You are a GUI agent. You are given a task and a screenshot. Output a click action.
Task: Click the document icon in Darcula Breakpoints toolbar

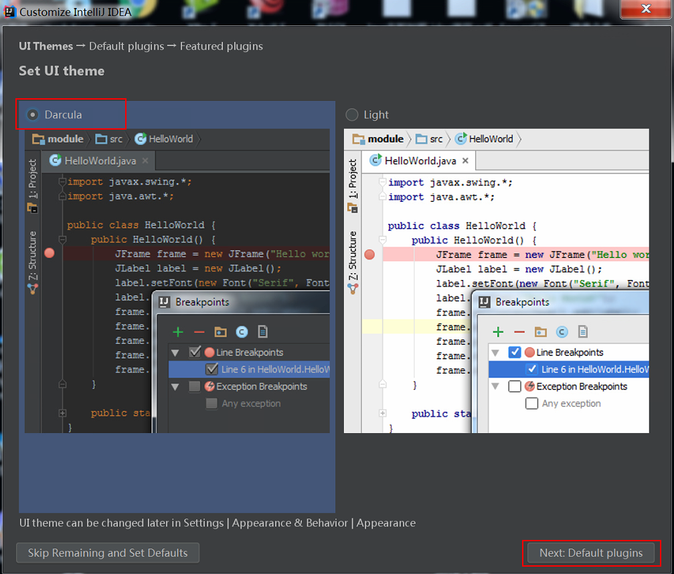tap(262, 331)
